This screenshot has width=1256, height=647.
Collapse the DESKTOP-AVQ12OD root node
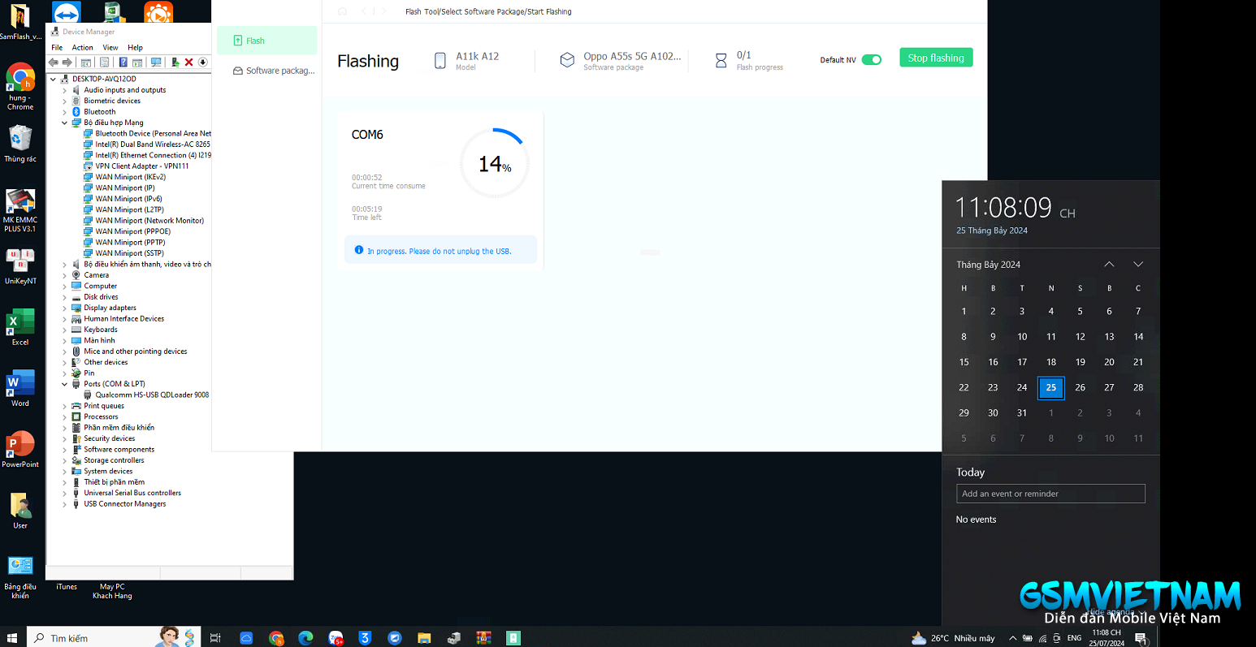(54, 79)
